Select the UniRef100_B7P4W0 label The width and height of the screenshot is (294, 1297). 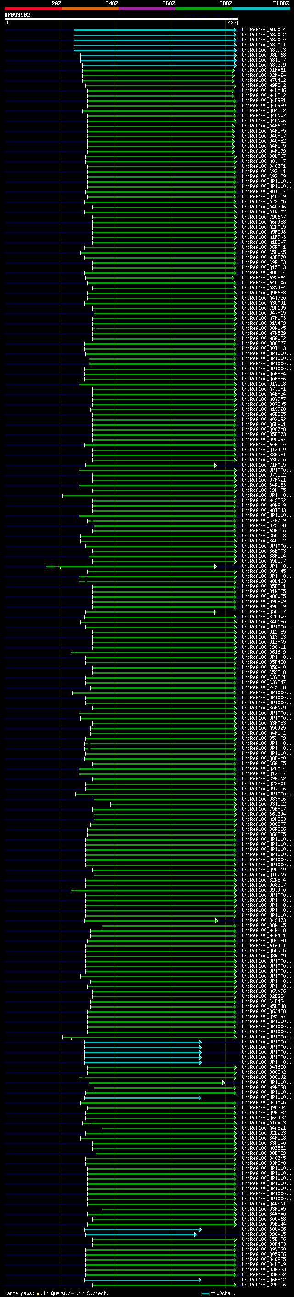tap(264, 617)
